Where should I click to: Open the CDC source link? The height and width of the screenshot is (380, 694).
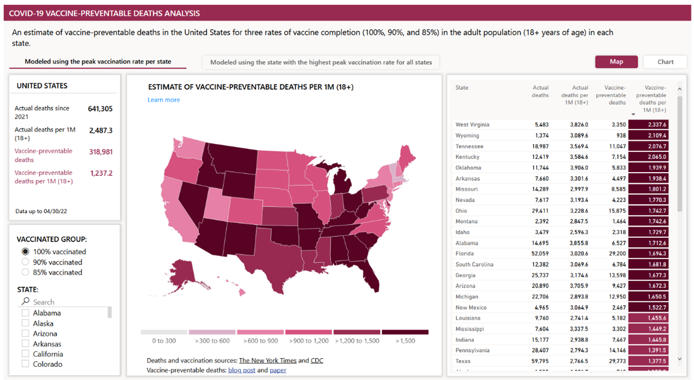click(317, 360)
